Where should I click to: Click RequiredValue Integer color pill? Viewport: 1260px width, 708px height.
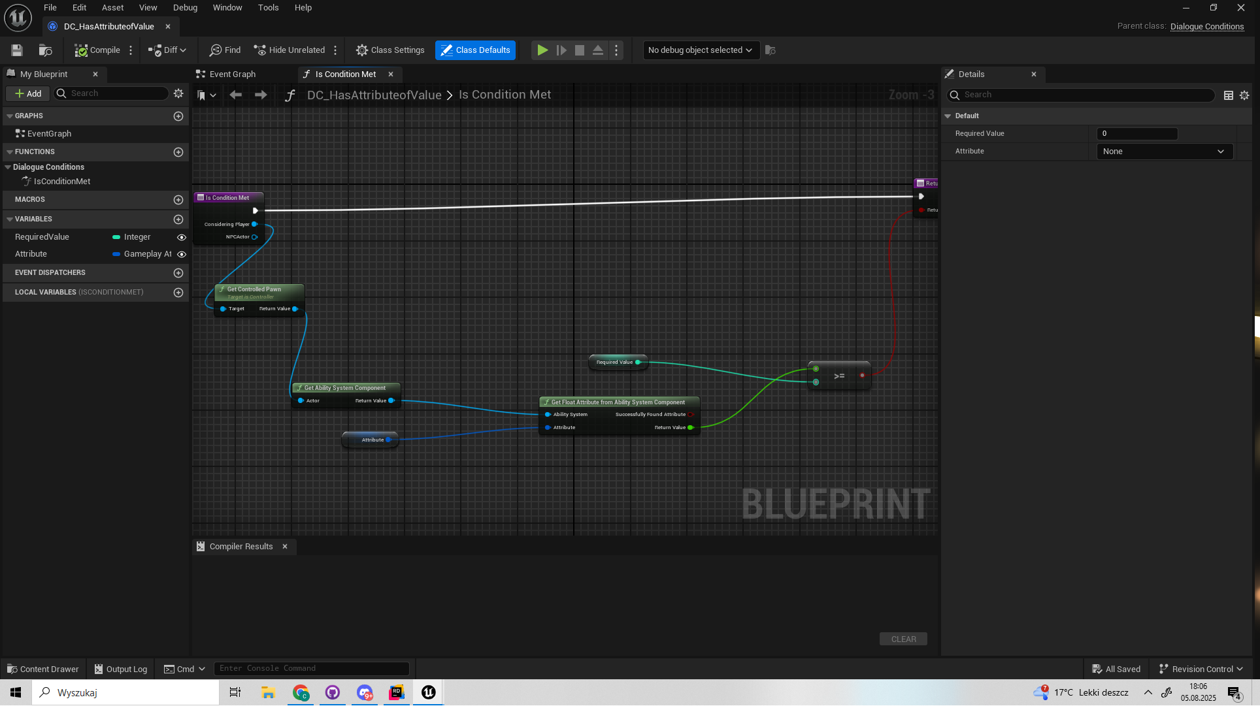(116, 238)
